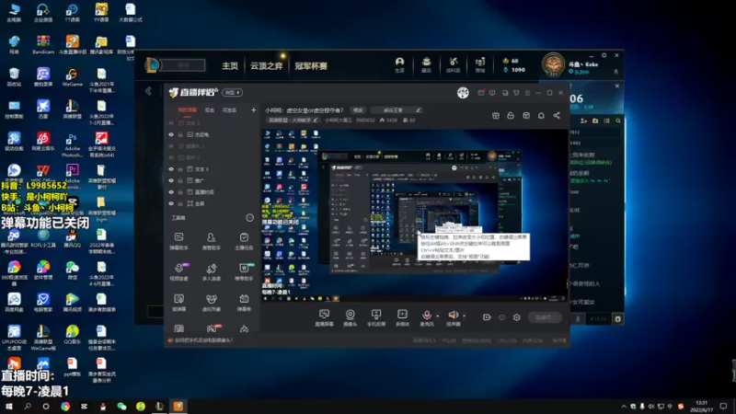The image size is (736, 414).
Task: Toggle the lock on the 杰尼龟 layer
Action: 180,134
